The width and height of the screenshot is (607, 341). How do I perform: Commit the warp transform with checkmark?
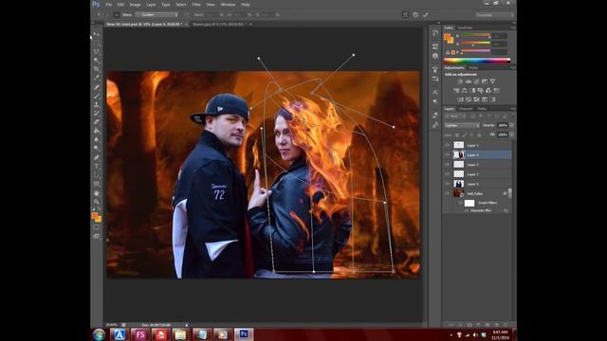pyautogui.click(x=426, y=15)
